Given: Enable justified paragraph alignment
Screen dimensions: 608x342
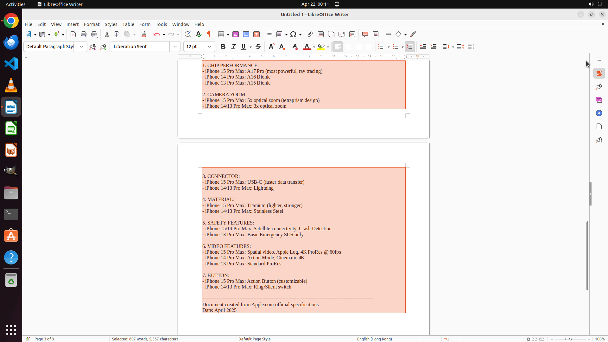Looking at the screenshot, I should (x=369, y=47).
